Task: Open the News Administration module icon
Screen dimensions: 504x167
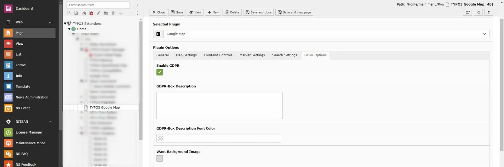Action: (8, 97)
